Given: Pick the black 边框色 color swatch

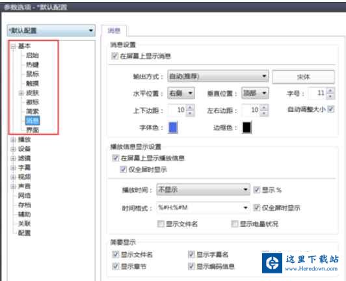Looking at the screenshot, I should click(246, 127).
